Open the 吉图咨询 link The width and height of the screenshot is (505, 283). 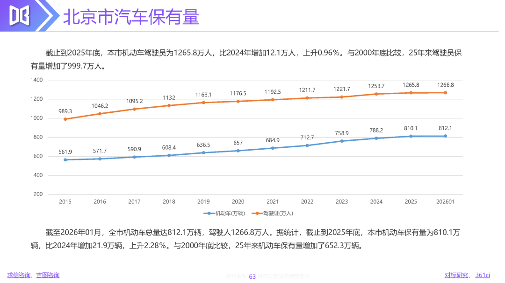[48, 275]
